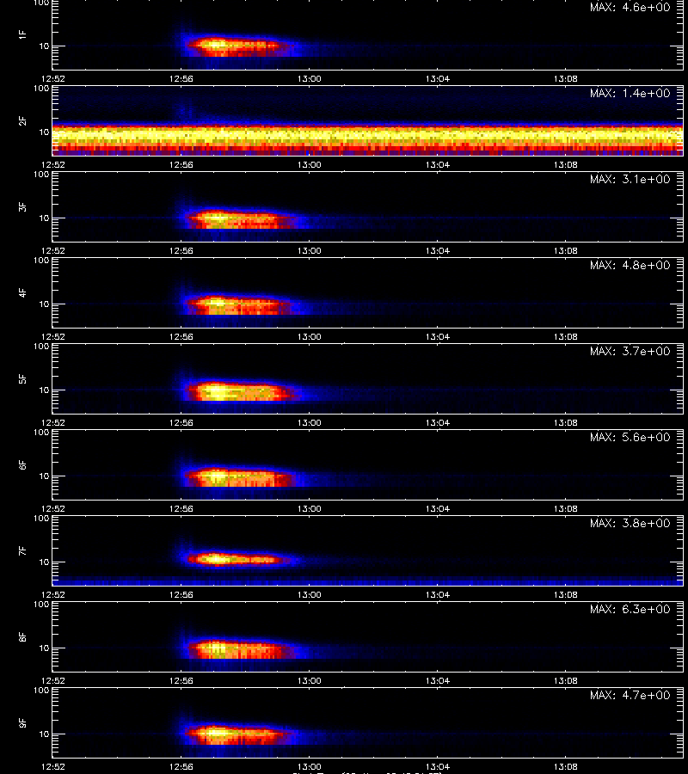The image size is (688, 774).
Task: Click the 100 y-axis label of the 9F panel
Action: click(41, 691)
